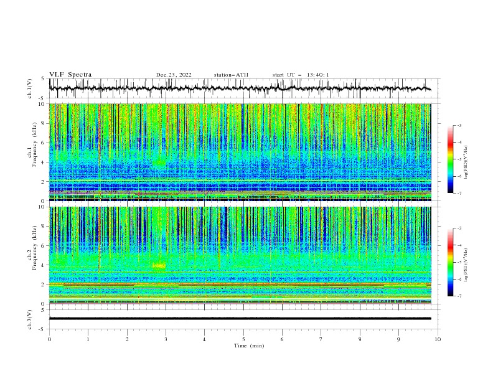This screenshot has width=493, height=381.
Task: Click the ch.1 color scale bar
Action: point(451,159)
